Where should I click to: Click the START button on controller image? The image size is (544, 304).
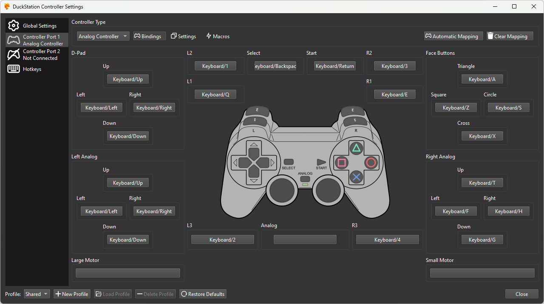[321, 162]
